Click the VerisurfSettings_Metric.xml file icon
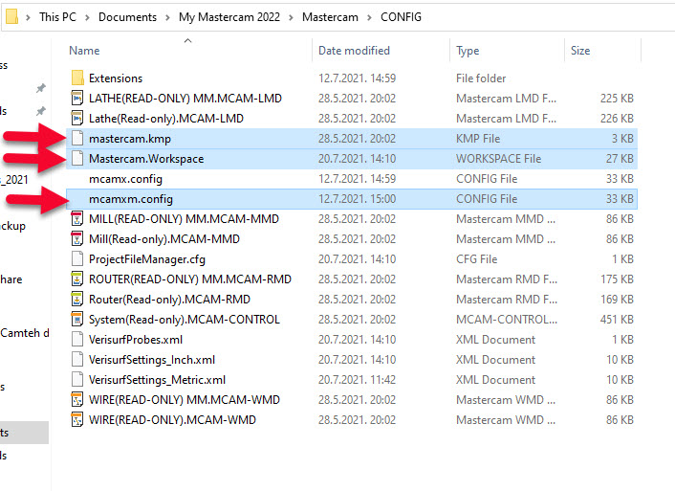 tap(77, 380)
